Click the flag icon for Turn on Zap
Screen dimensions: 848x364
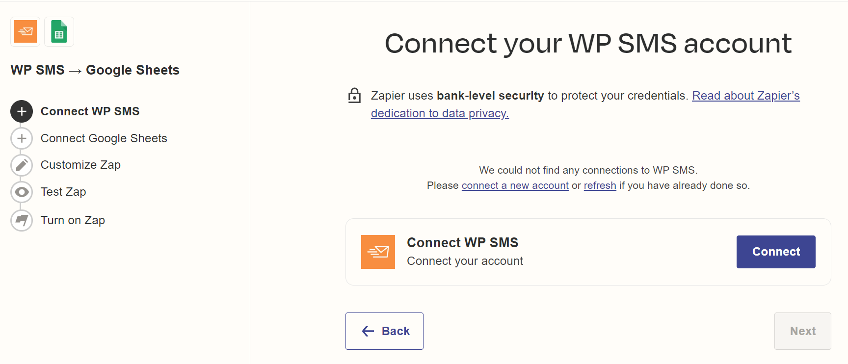click(22, 220)
